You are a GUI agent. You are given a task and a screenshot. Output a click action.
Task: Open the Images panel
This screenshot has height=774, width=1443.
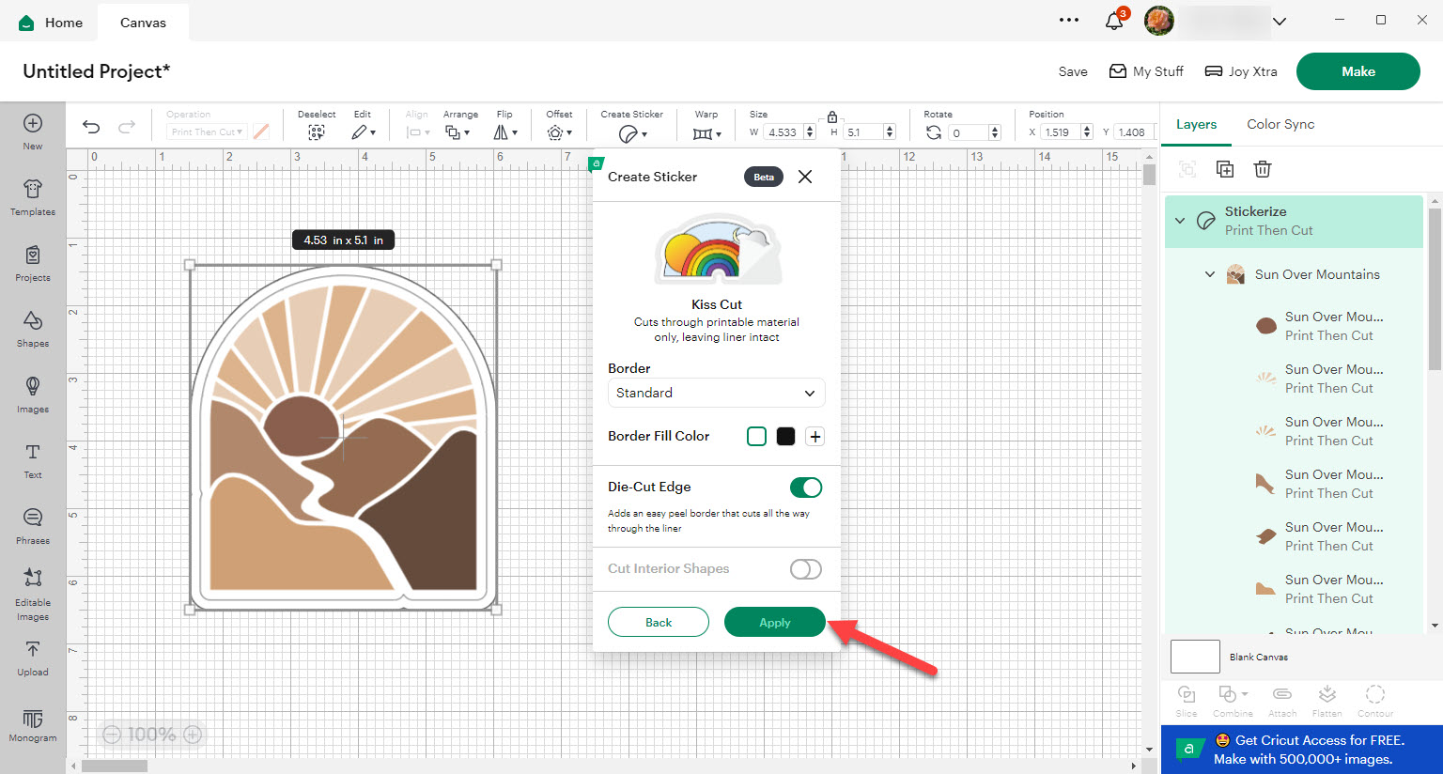(32, 395)
